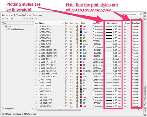Freeze layer L-NPLT-0002 with sun icon
147x117 pixels.
[x=71, y=83]
